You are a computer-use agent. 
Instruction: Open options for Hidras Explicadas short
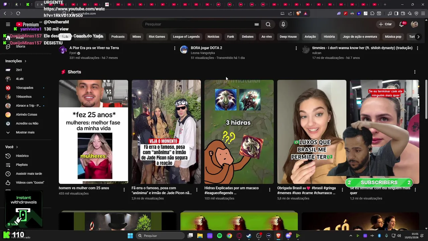270,190
